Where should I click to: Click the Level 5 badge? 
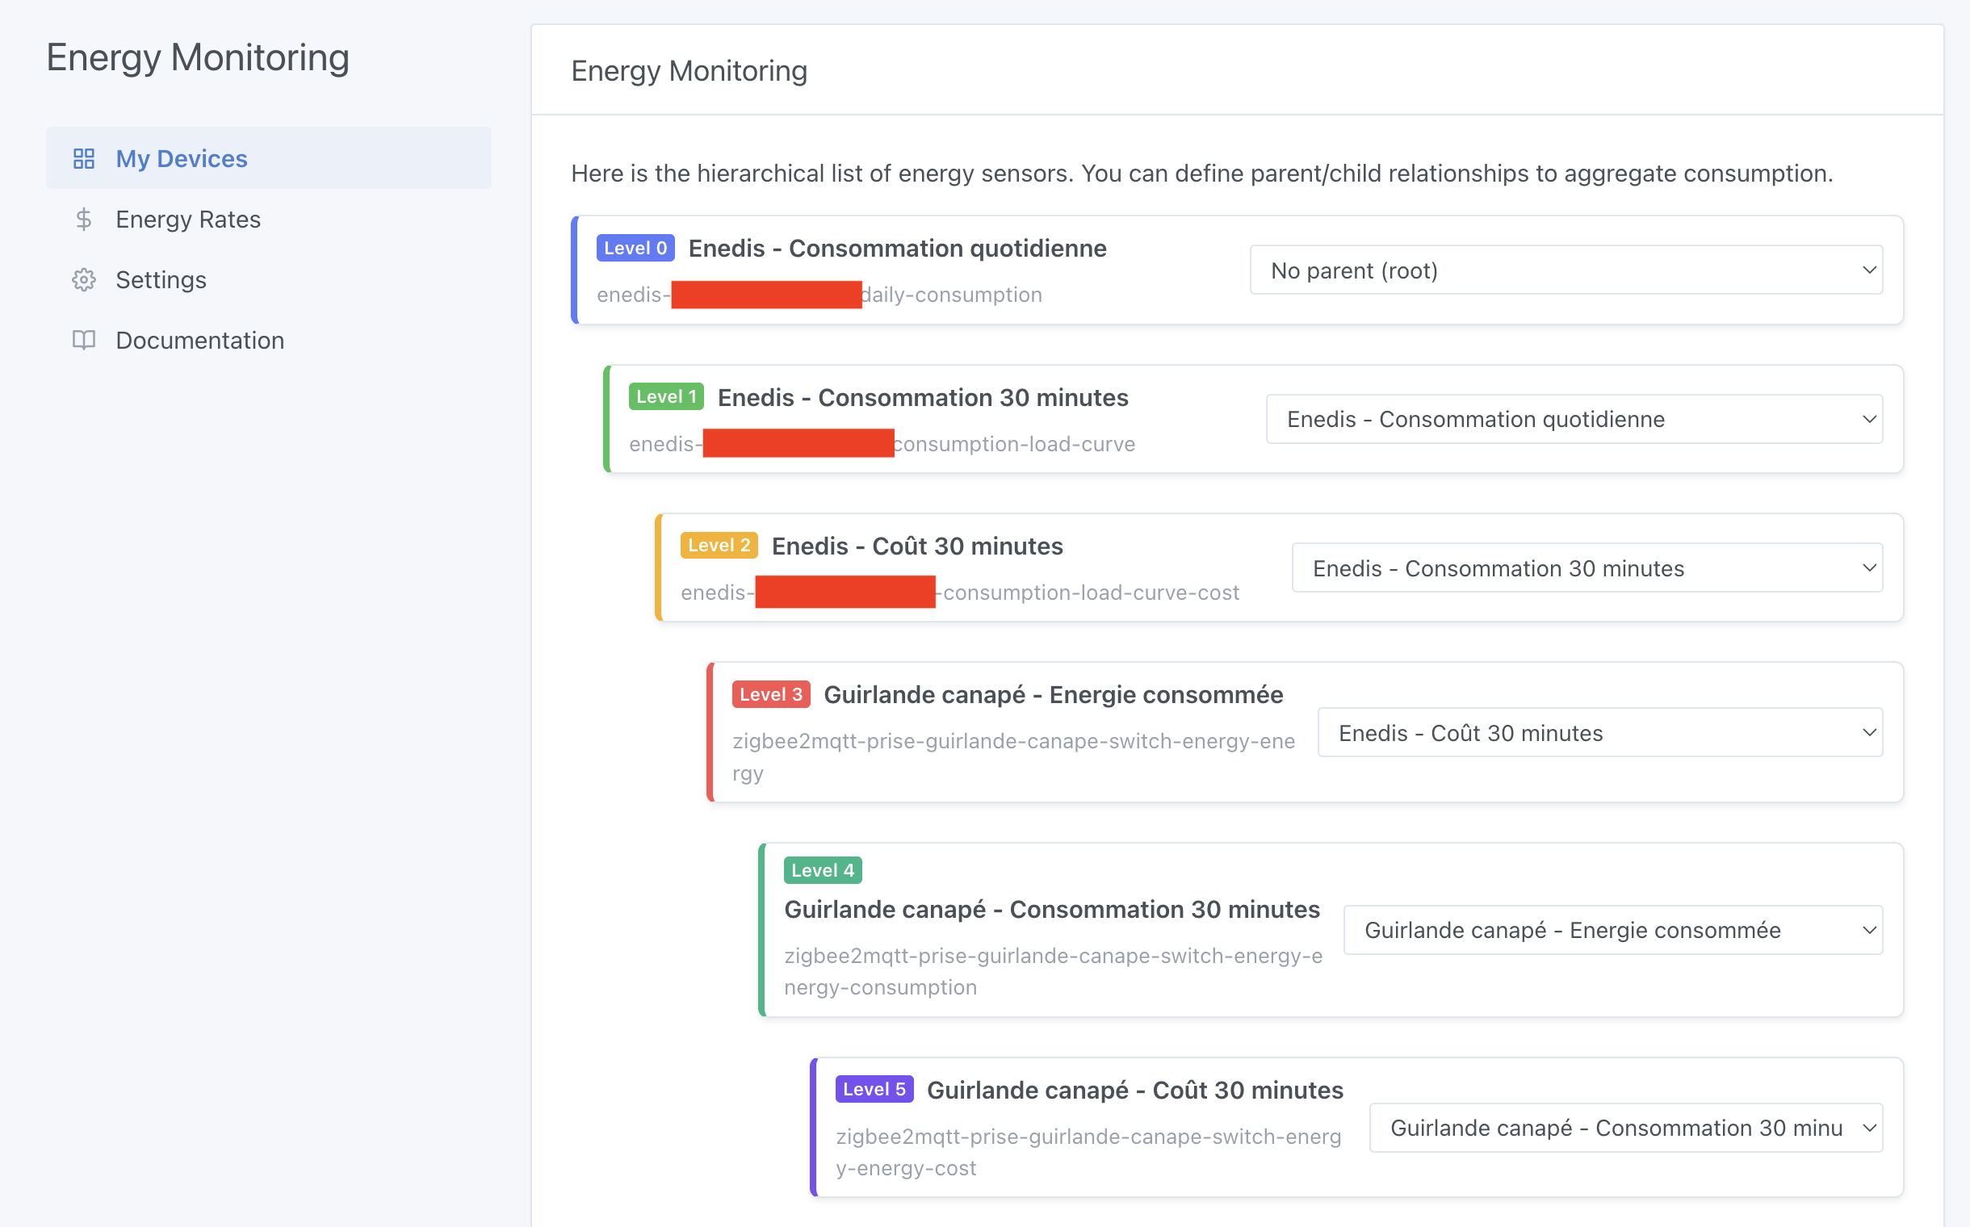pos(874,1089)
